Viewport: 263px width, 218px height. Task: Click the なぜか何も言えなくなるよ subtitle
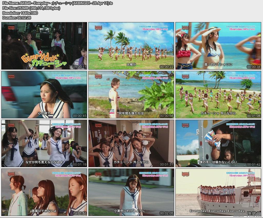coord(44,162)
